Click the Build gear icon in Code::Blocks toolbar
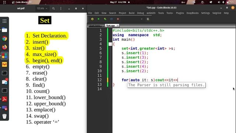This screenshot has height=133, width=236. (x=92, y=19)
